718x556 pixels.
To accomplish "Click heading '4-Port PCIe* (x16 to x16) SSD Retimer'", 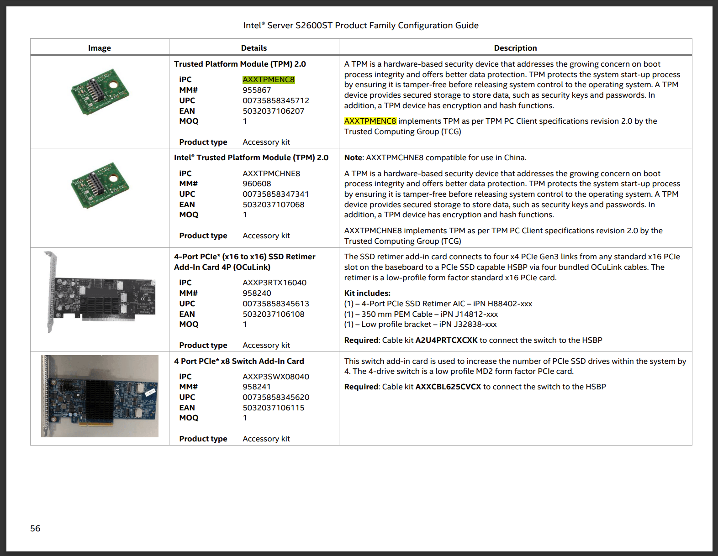I will (x=245, y=257).
